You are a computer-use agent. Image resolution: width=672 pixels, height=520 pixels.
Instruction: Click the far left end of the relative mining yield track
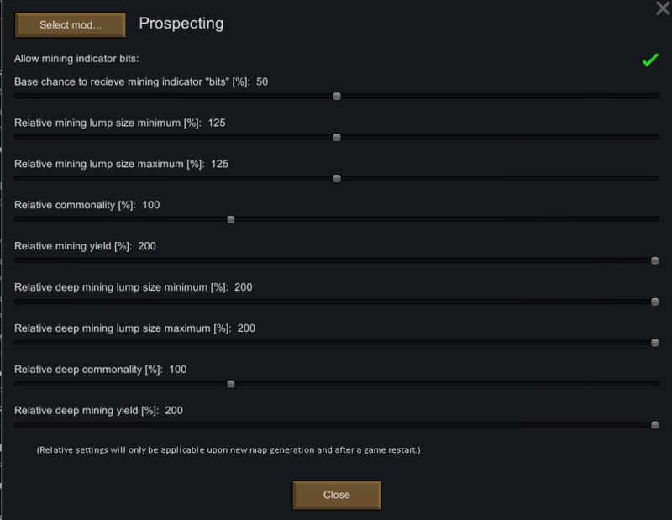(x=17, y=260)
